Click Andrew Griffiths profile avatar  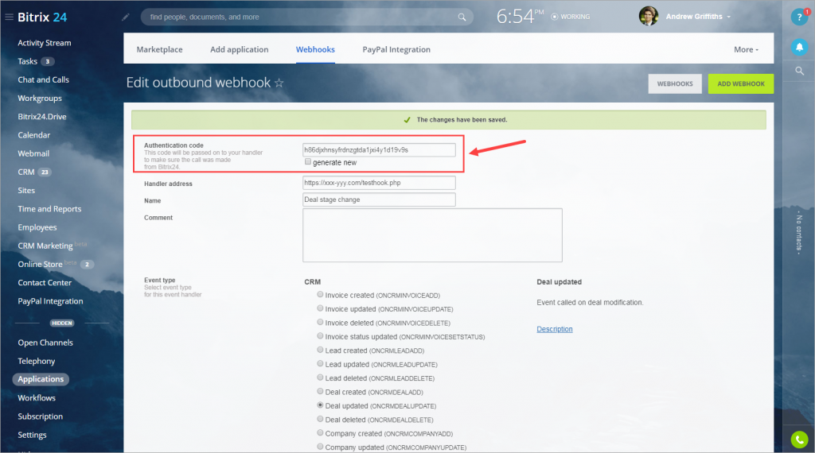coord(649,17)
